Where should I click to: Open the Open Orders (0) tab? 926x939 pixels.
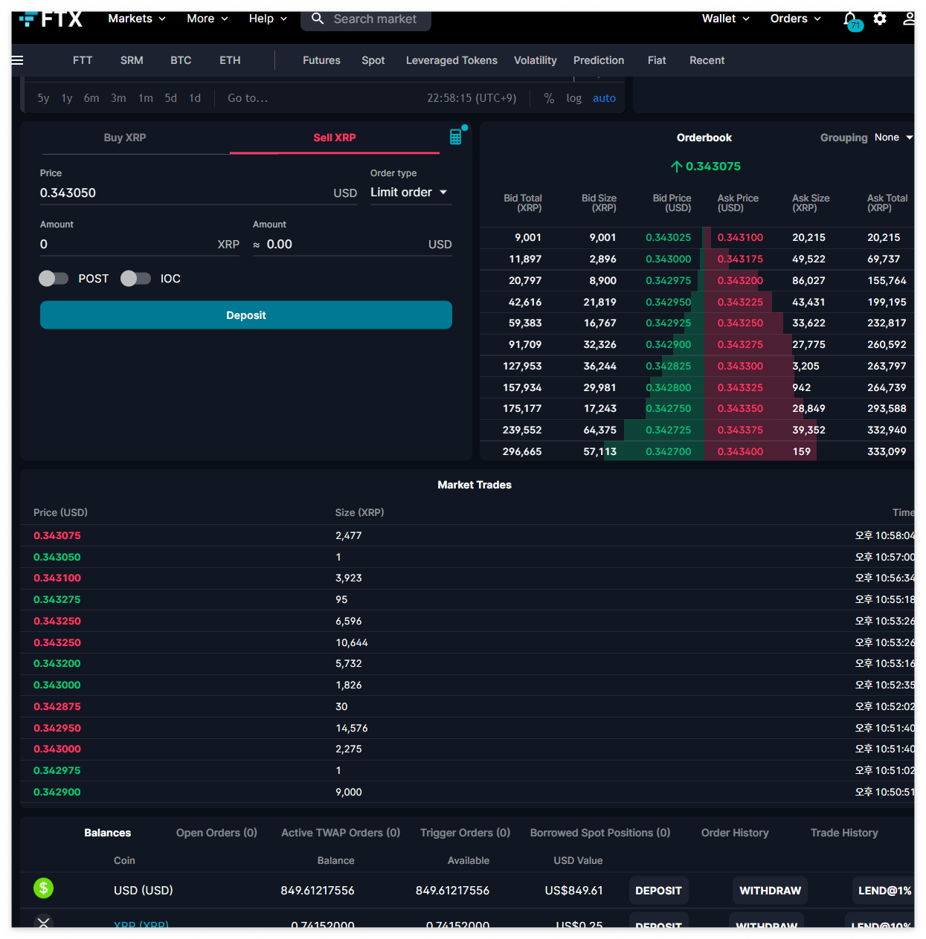tap(216, 833)
